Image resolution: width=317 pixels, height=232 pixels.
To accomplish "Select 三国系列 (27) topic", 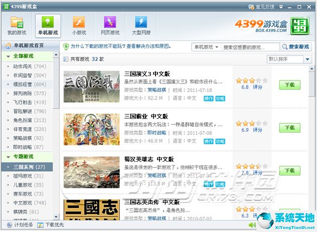I will point(27,167).
